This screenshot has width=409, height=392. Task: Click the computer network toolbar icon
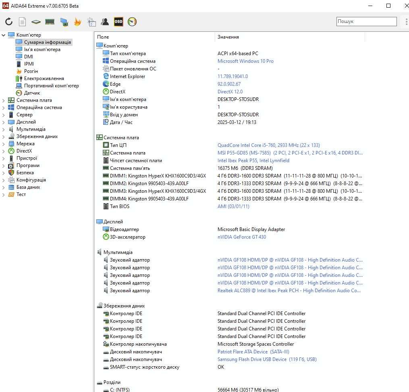[64, 22]
